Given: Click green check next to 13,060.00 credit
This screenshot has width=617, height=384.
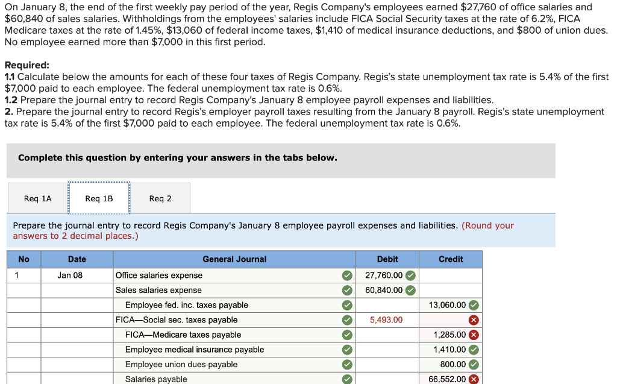Looking at the screenshot, I should [x=474, y=305].
